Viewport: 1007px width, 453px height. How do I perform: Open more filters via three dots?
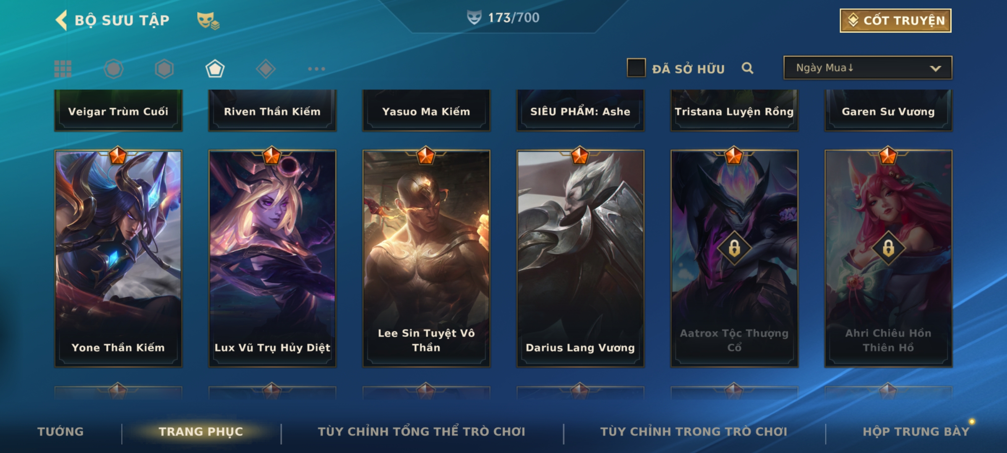coord(316,69)
